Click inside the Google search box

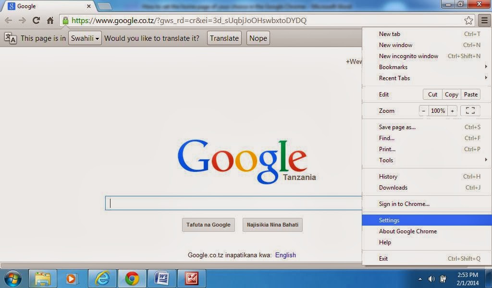point(234,203)
